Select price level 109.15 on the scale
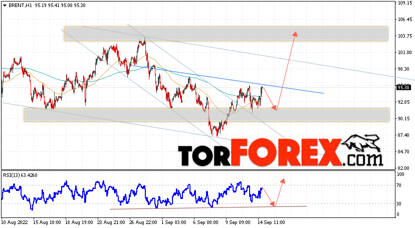 pyautogui.click(x=405, y=3)
